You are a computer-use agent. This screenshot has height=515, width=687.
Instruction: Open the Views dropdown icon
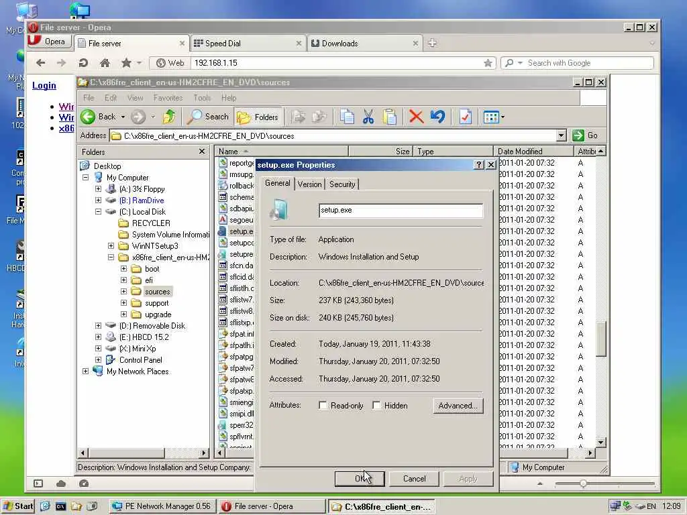494,117
